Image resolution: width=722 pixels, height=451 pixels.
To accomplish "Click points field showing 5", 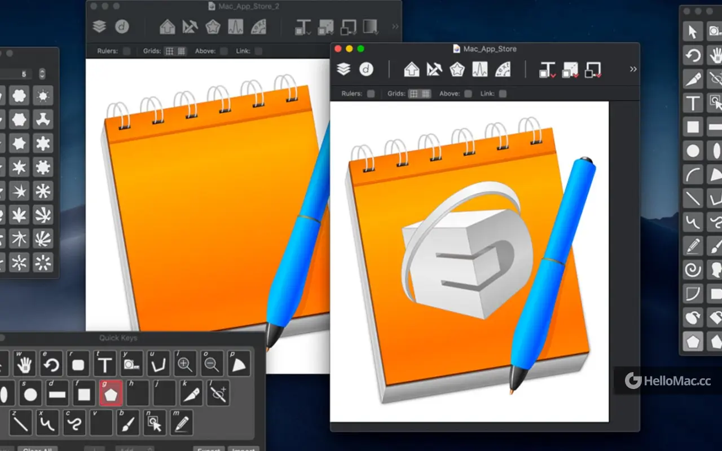I will [16, 74].
